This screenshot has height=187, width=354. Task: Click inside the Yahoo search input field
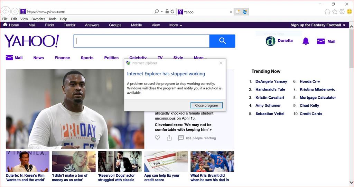click(x=141, y=41)
